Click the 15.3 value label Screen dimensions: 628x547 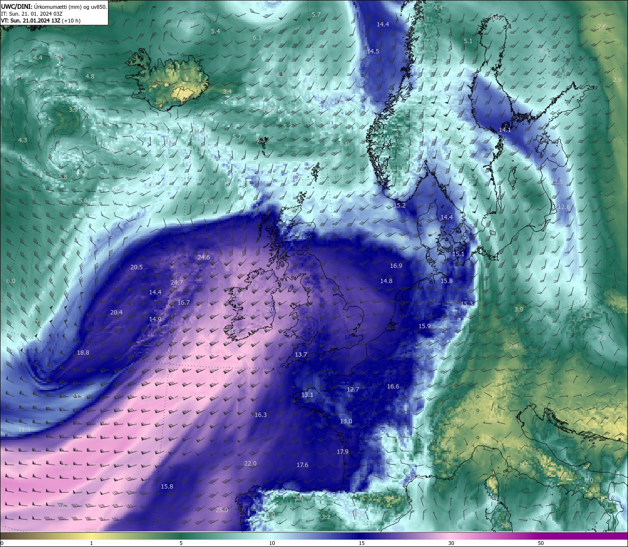[467, 304]
